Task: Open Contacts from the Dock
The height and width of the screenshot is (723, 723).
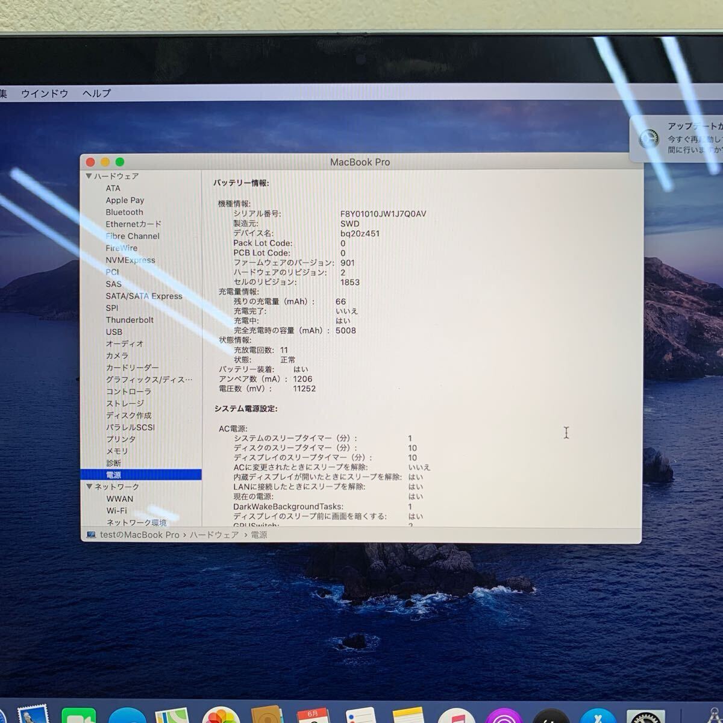Action: tap(268, 714)
